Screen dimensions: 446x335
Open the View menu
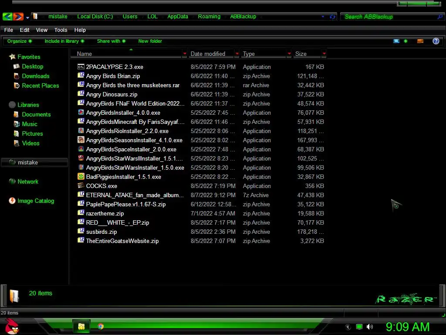[41, 30]
